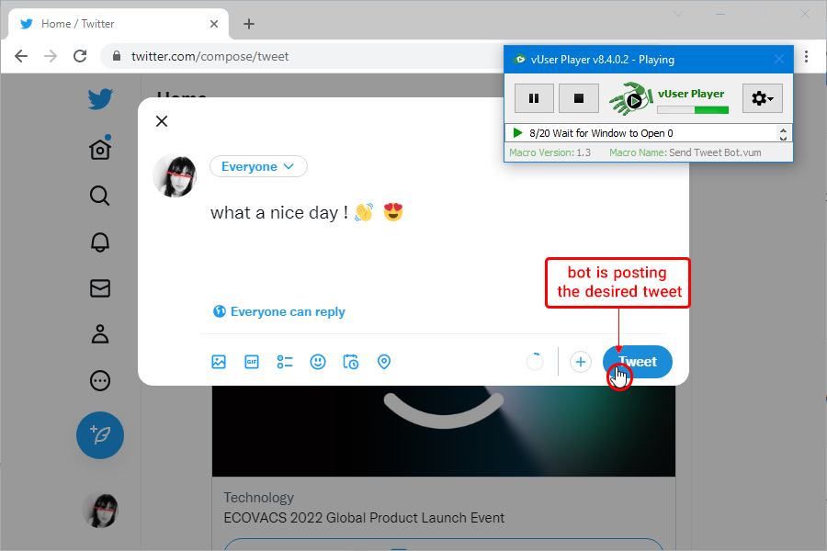Stop the vUser Player macro
Screen dimensions: 827x551
click(579, 98)
